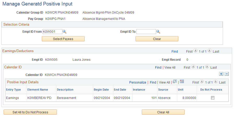
Task: Focus the Empl ID From input field
Action: tap(52, 32)
